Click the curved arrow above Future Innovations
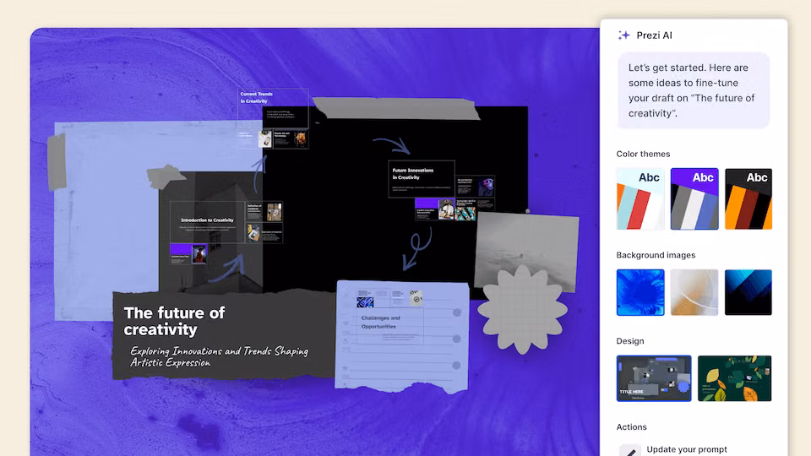Viewport: 811px width, 456px height. 390,145
